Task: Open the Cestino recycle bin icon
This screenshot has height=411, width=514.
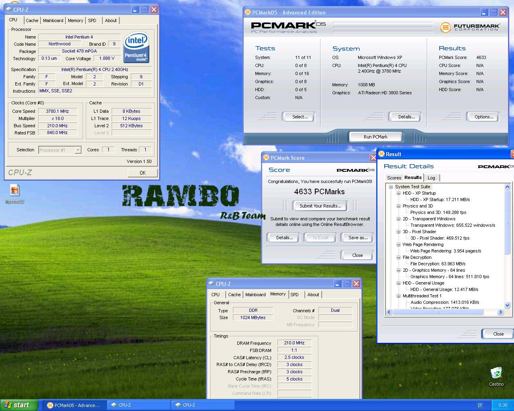Action: 496,376
